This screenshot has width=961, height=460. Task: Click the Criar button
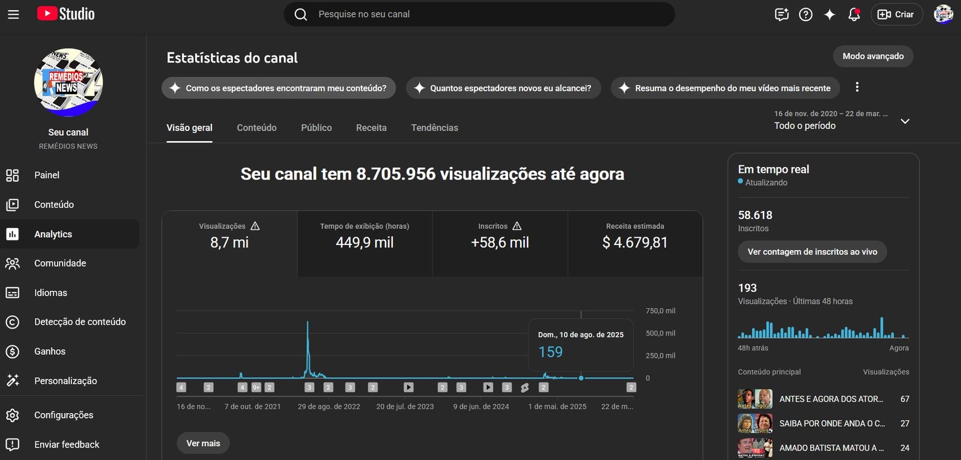click(x=896, y=14)
